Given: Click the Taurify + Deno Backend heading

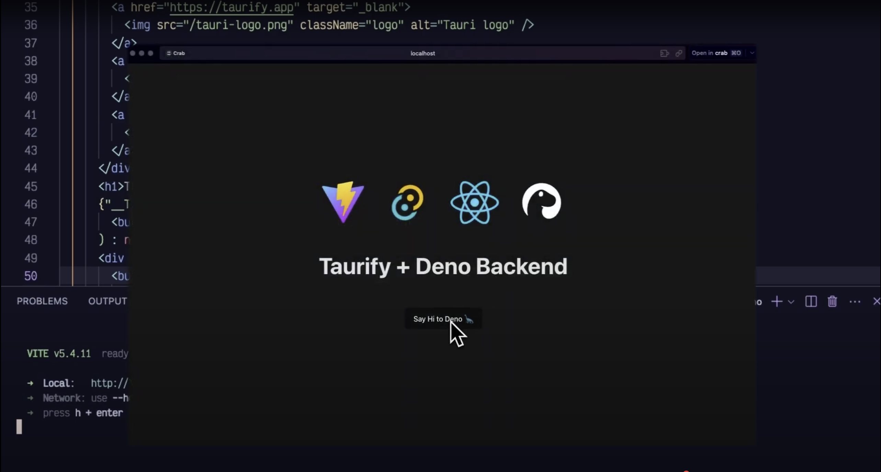Looking at the screenshot, I should pyautogui.click(x=443, y=266).
